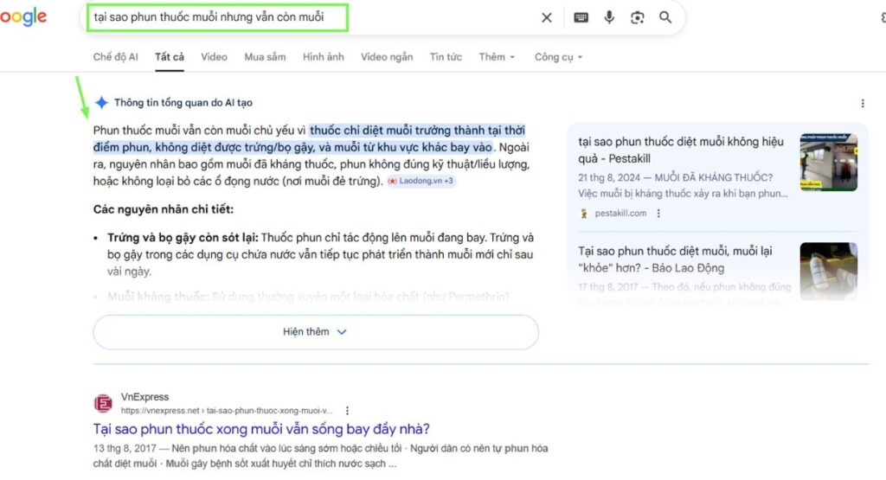This screenshot has width=886, height=480.
Task: Open the Báo Lao Động article thumbnail
Action: pos(828,272)
